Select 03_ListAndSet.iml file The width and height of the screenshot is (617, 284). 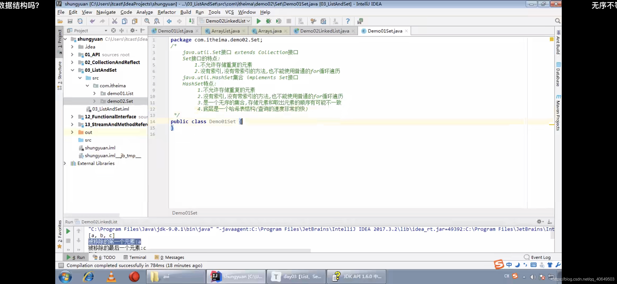tap(110, 109)
